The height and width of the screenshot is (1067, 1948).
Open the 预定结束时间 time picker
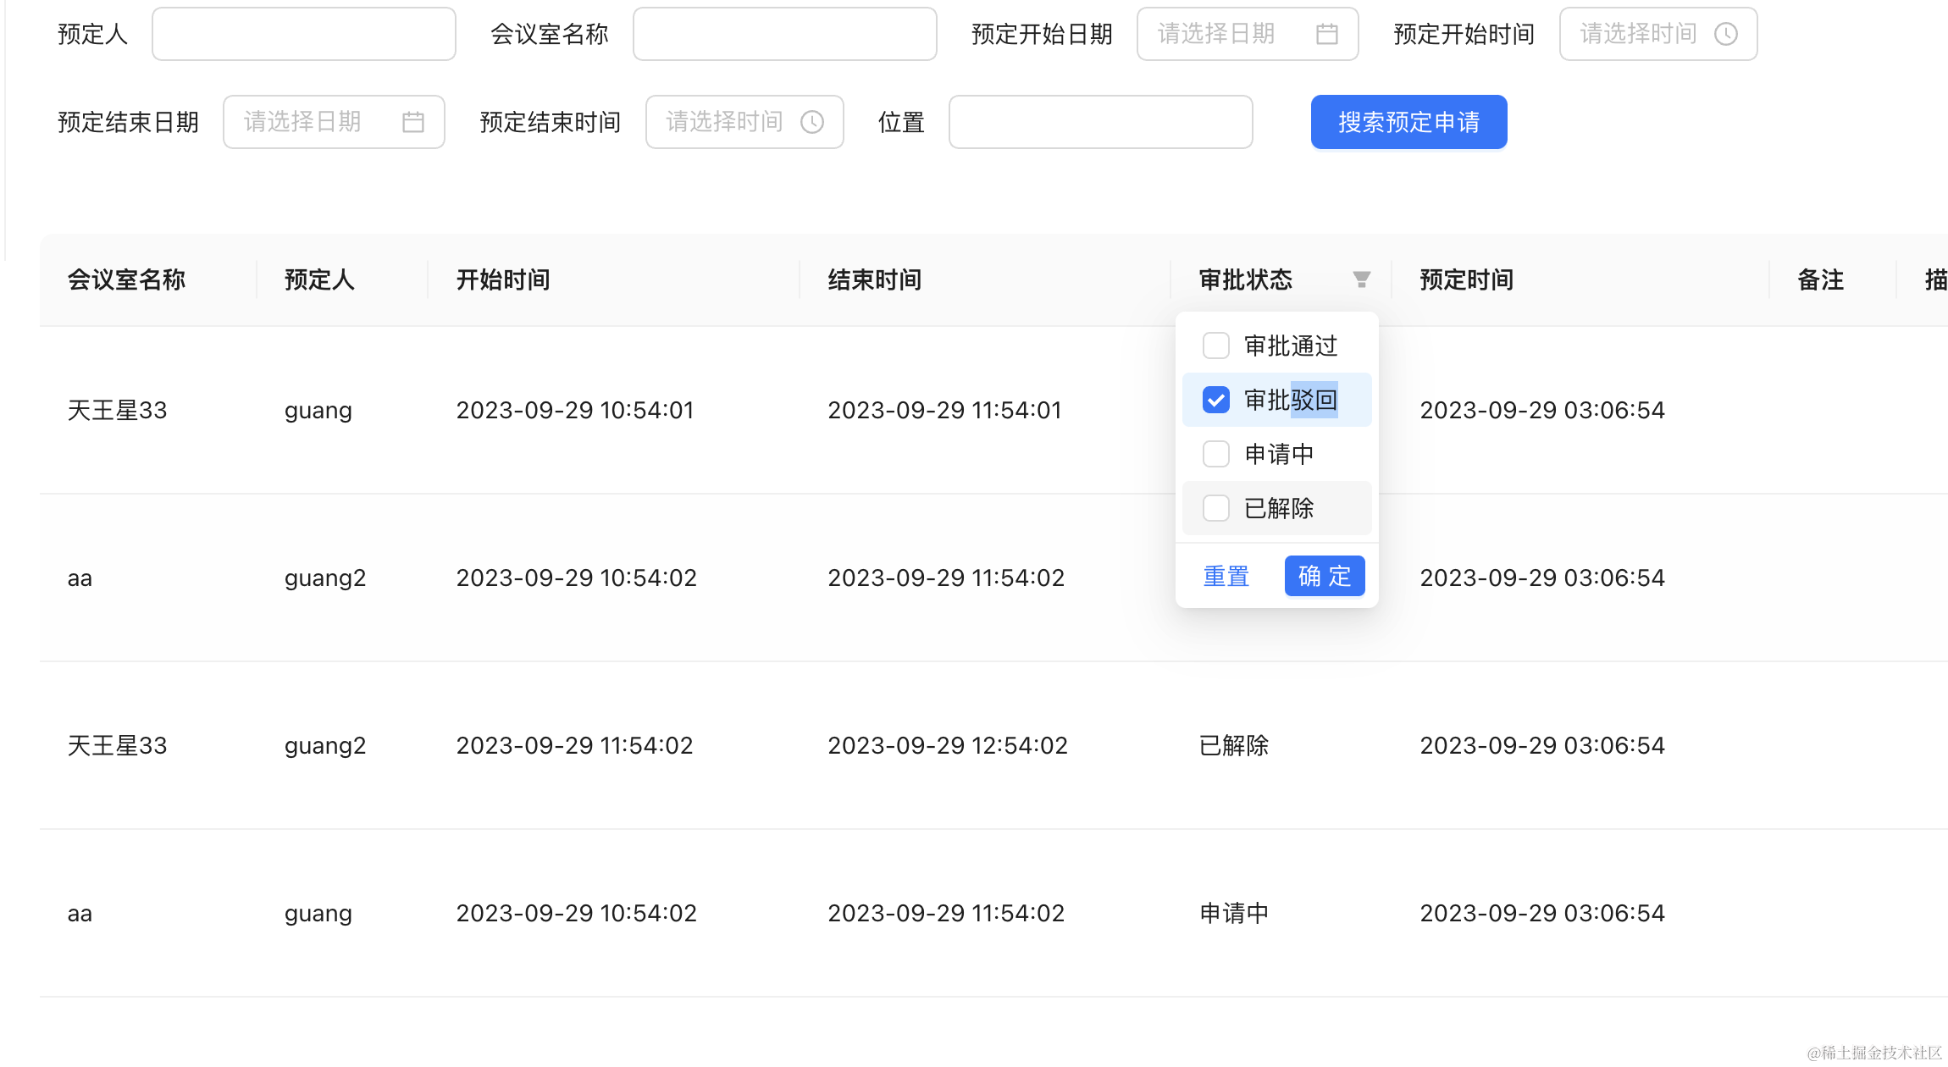tap(724, 122)
